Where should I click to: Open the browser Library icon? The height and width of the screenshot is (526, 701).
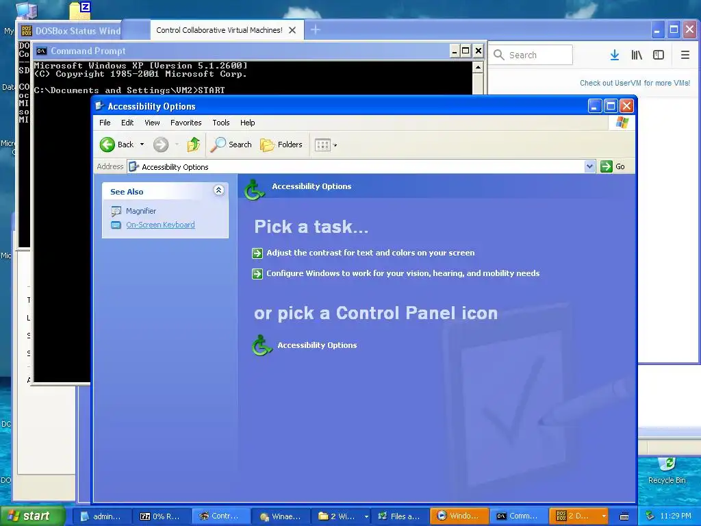637,55
